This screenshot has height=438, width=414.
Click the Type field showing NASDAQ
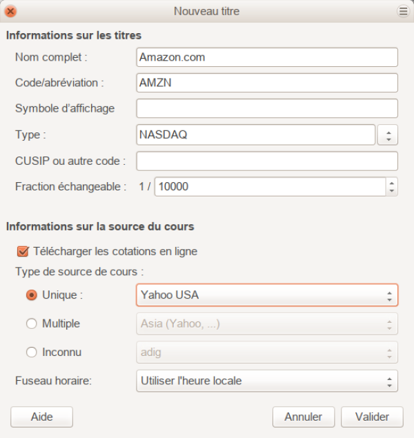click(x=255, y=135)
